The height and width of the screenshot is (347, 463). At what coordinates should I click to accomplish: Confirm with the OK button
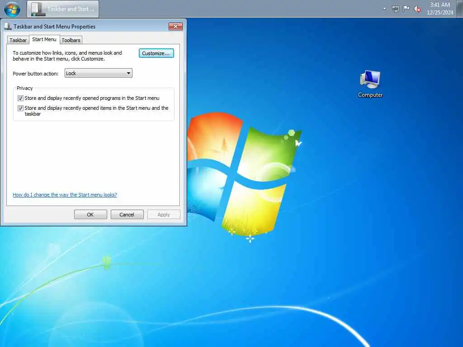point(90,215)
